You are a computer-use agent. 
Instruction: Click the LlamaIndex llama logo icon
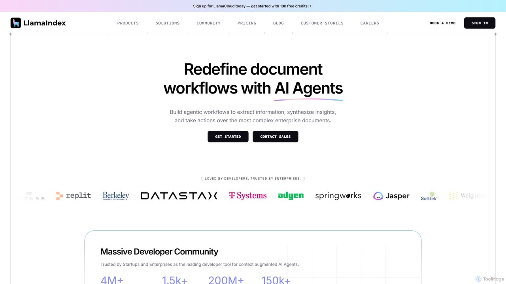[x=15, y=23]
